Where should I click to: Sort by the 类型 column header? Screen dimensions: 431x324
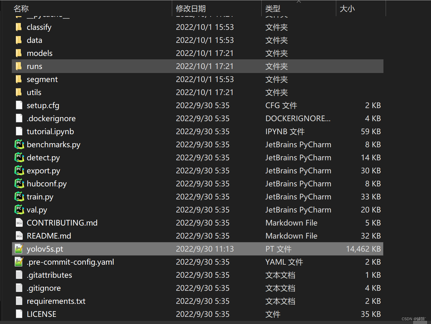273,9
